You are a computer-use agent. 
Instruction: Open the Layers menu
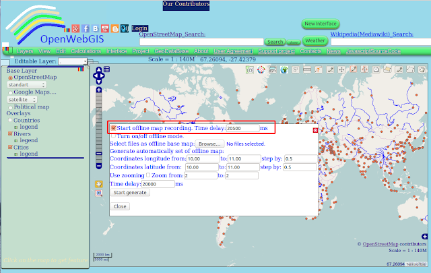[25, 51]
